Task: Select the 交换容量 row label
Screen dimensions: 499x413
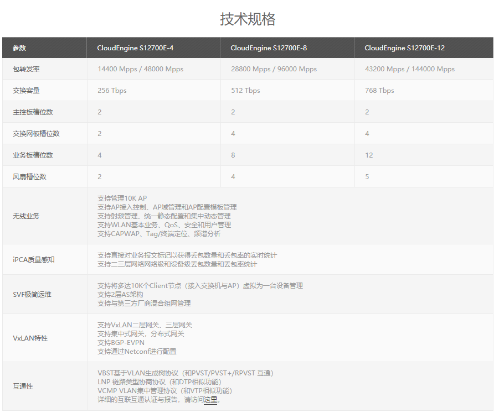Action: 26,91
